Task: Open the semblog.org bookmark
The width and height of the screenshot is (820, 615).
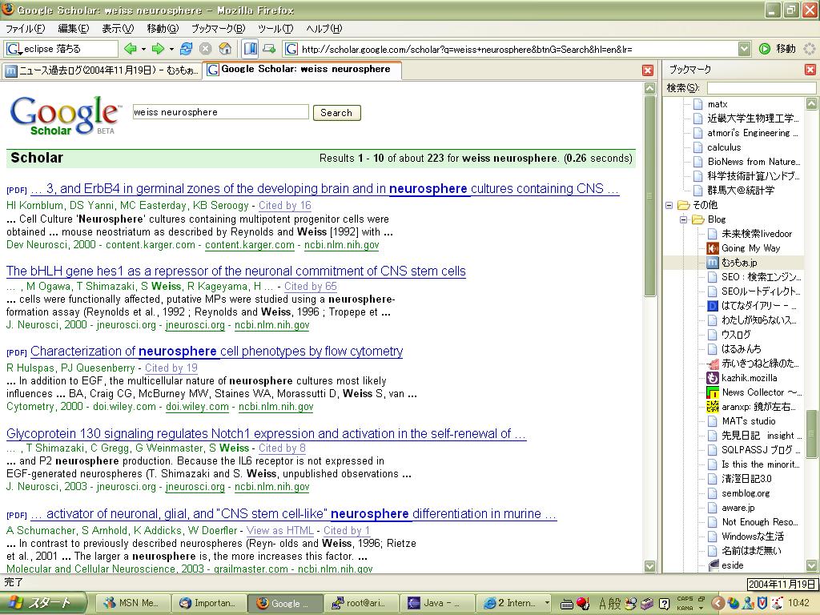Action: pyautogui.click(x=738, y=493)
